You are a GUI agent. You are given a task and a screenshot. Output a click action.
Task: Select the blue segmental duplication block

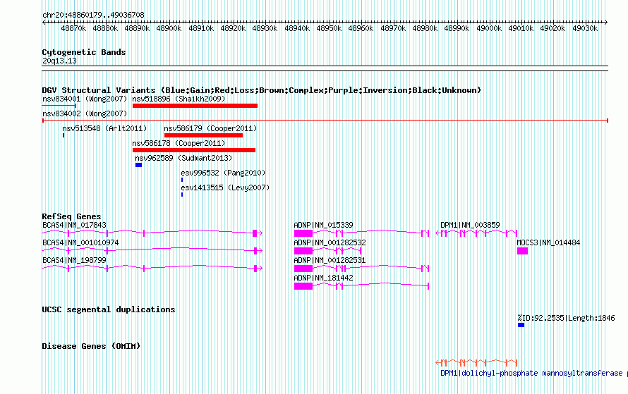tap(521, 325)
